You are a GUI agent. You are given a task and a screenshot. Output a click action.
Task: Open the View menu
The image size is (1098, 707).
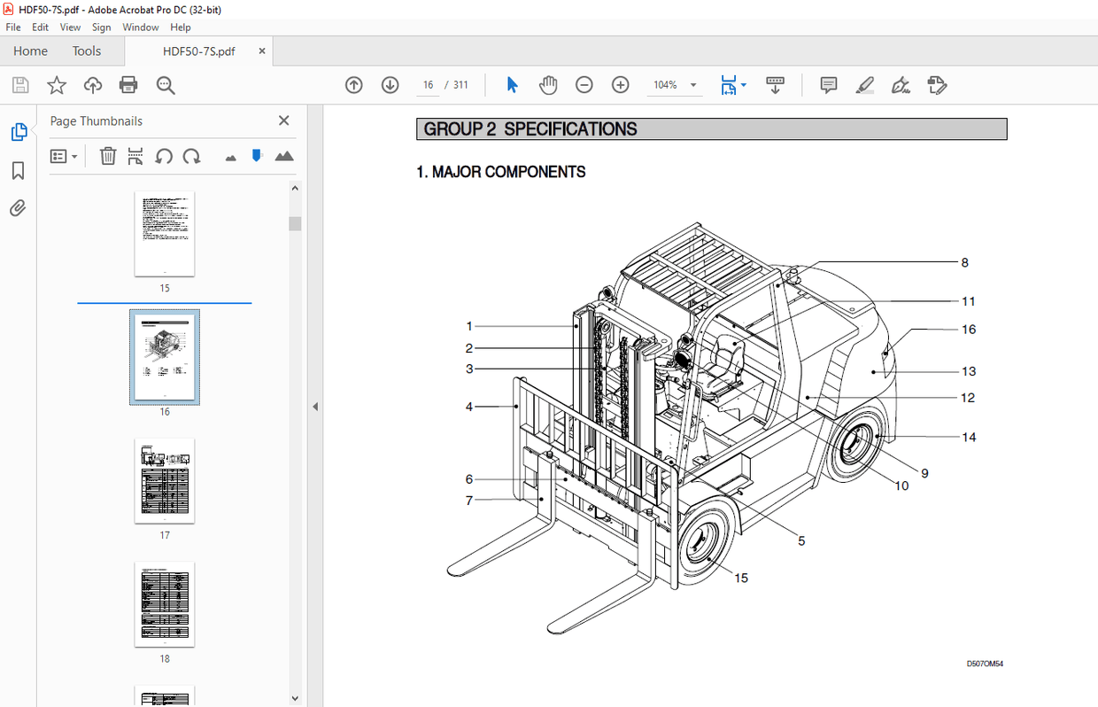tap(70, 27)
